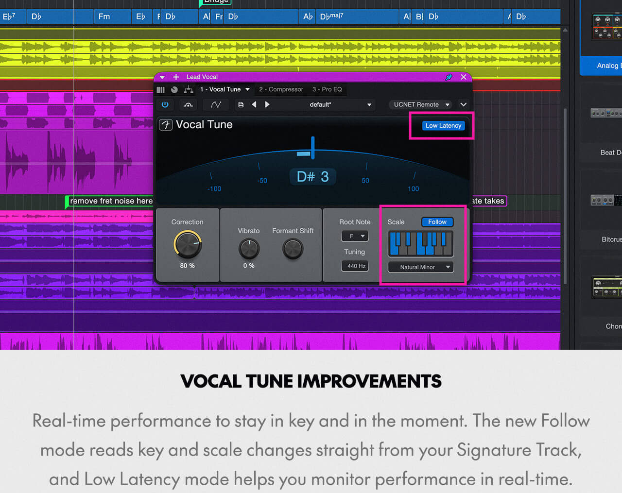
Task: Open the UCNET Remote dropdown
Action: pyautogui.click(x=421, y=104)
